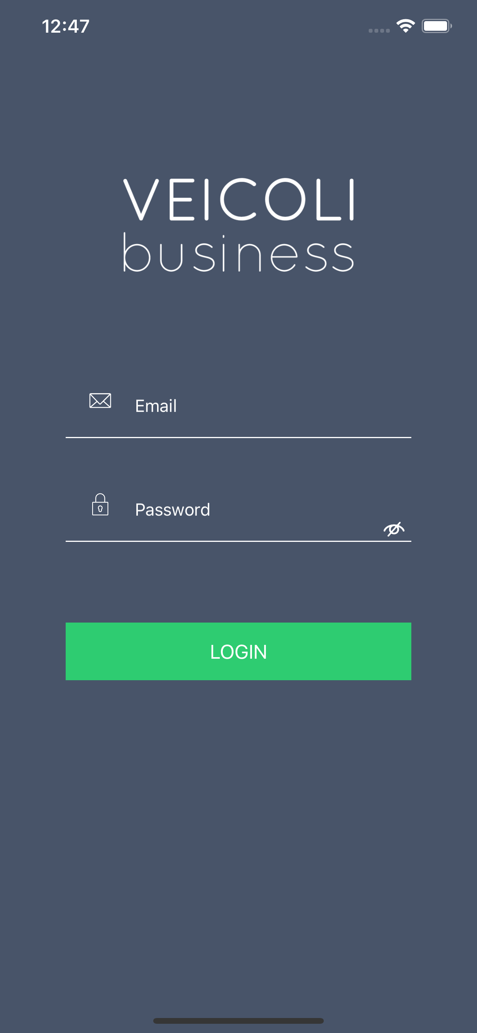Click the Password placeholder label
This screenshot has height=1033, width=477.
click(x=173, y=510)
